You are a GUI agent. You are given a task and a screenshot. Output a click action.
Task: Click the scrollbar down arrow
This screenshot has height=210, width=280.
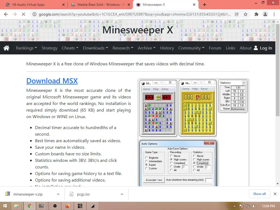(278, 183)
